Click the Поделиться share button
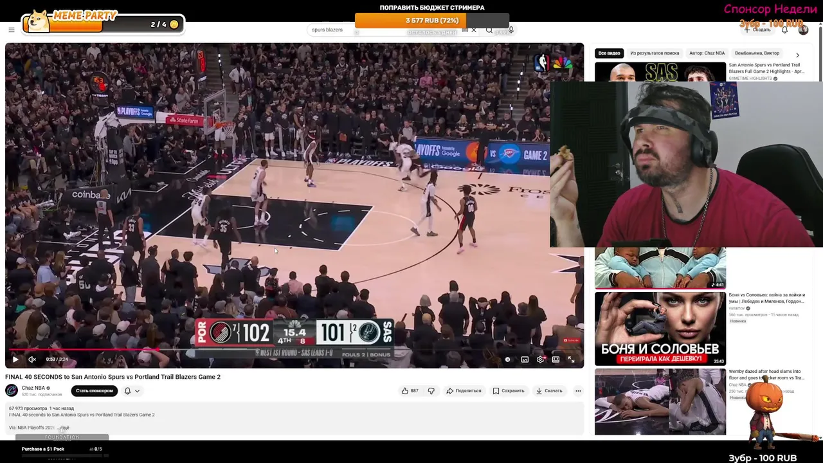The image size is (823, 463). pyautogui.click(x=464, y=390)
